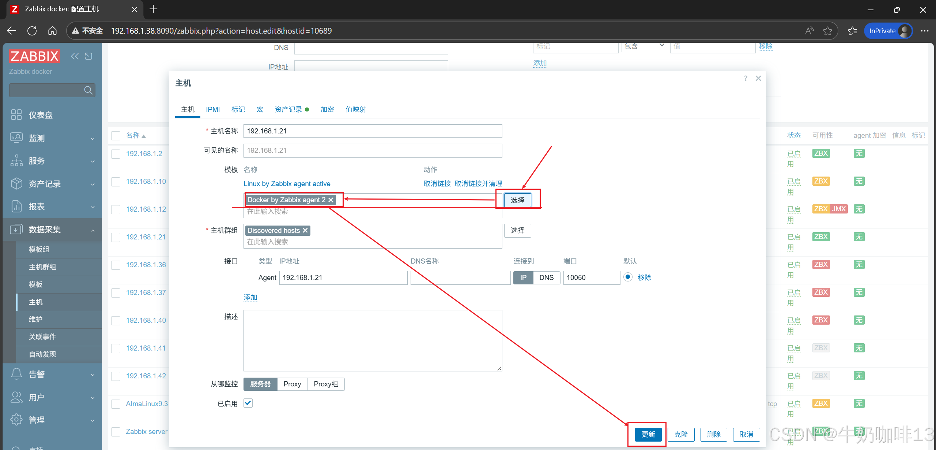Open the 仪表盘 dashboard icon

click(16, 115)
